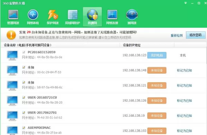Mark USER-20170627EG as known device
The image size is (207, 135).
[x=184, y=116]
